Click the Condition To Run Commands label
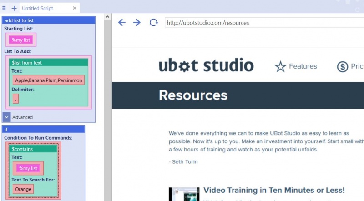364x201 pixels. [x=38, y=138]
